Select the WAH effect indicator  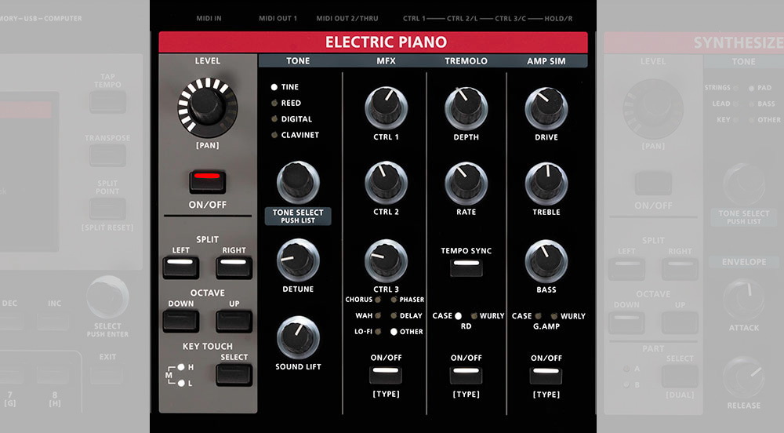(378, 315)
